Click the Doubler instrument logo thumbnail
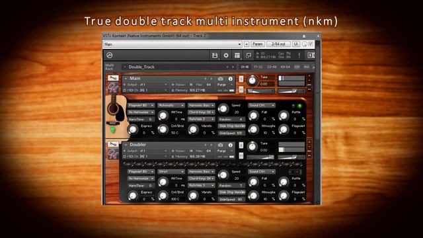Viewport: 423px width, 238px height. 113,154
